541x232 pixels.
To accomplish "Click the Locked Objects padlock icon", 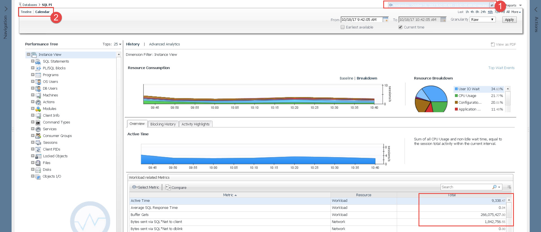I will 38,156.
